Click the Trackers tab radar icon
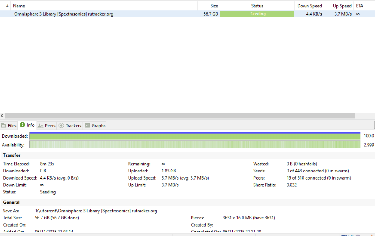This screenshot has width=375, height=236. tap(61, 126)
